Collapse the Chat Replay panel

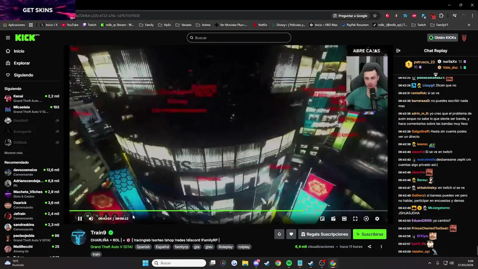pyautogui.click(x=398, y=50)
